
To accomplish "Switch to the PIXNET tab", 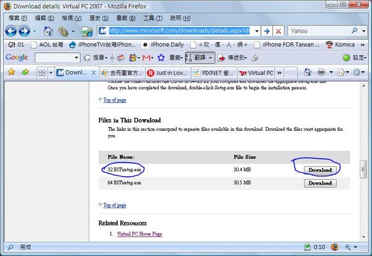I will pyautogui.click(x=215, y=73).
